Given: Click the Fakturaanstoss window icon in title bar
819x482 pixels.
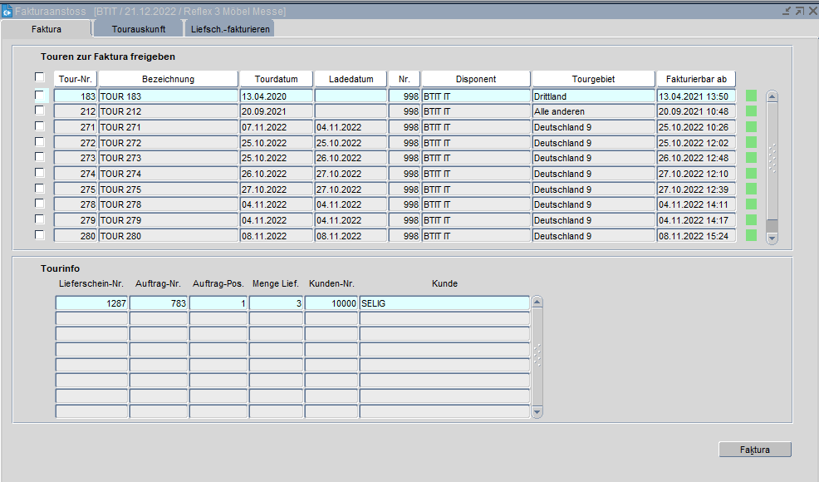Looking at the screenshot, I should 7,12.
